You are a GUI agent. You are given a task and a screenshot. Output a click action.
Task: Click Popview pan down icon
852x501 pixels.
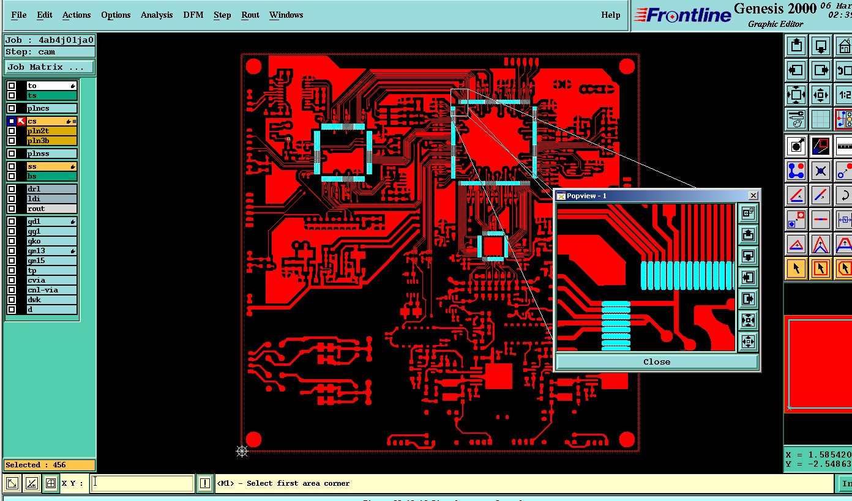(x=748, y=256)
